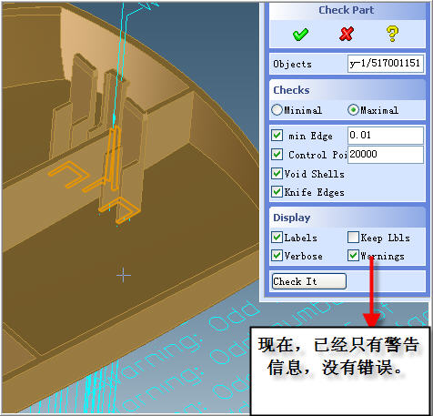Toggle the Knife Edges checkbox
Viewport: 433px width, 416px height.
coord(277,192)
